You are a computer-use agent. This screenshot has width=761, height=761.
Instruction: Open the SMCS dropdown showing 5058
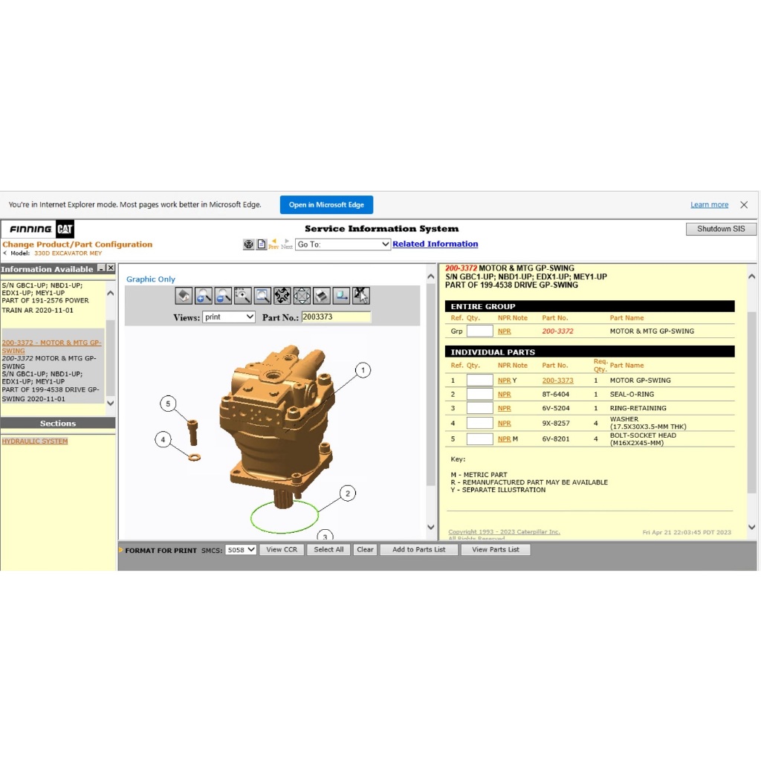[241, 550]
